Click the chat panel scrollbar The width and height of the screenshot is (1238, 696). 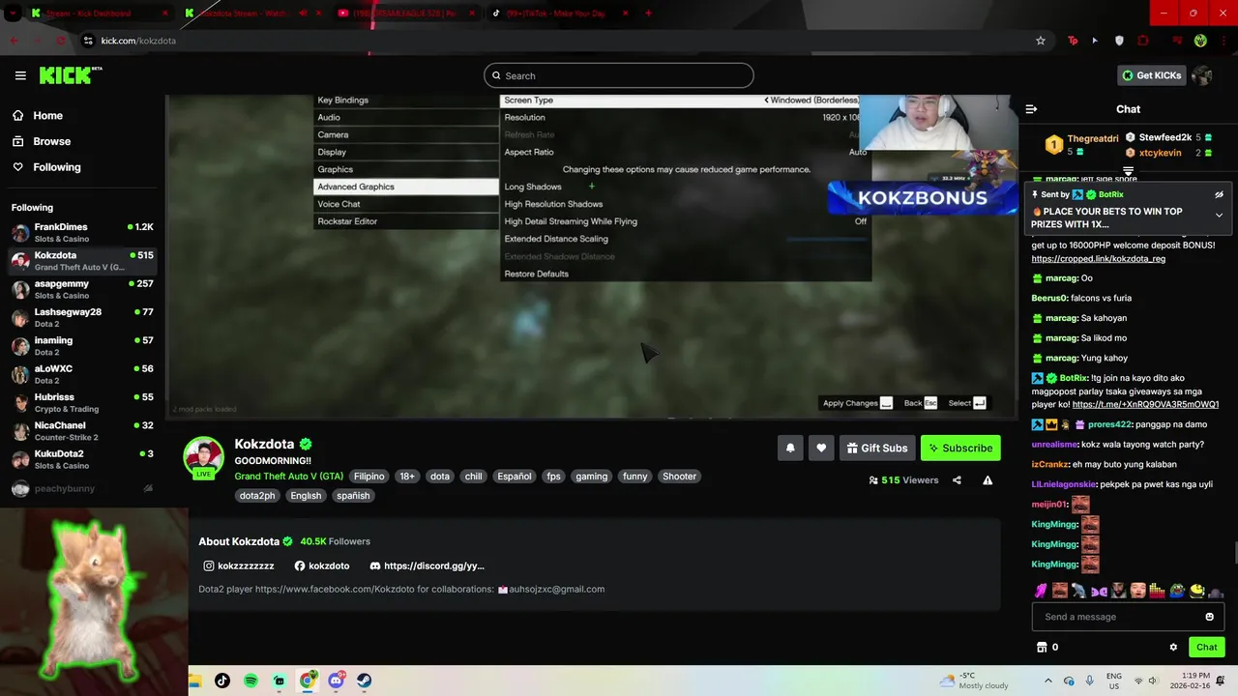pos(1234,554)
